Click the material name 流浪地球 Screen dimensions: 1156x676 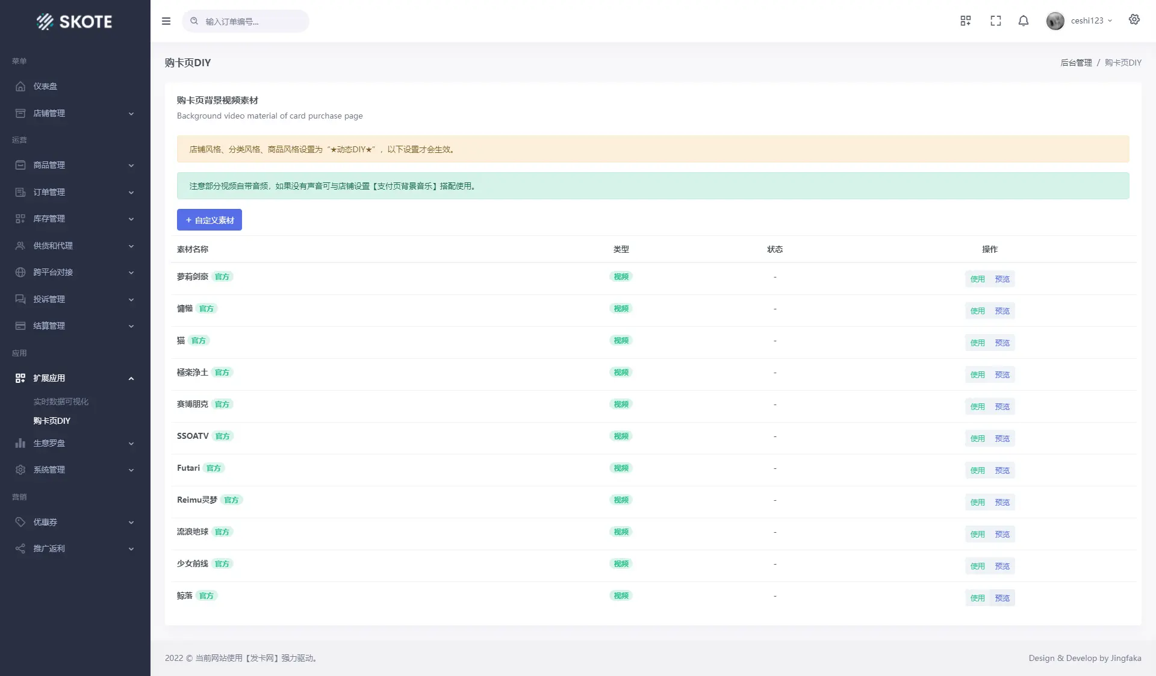coord(193,532)
